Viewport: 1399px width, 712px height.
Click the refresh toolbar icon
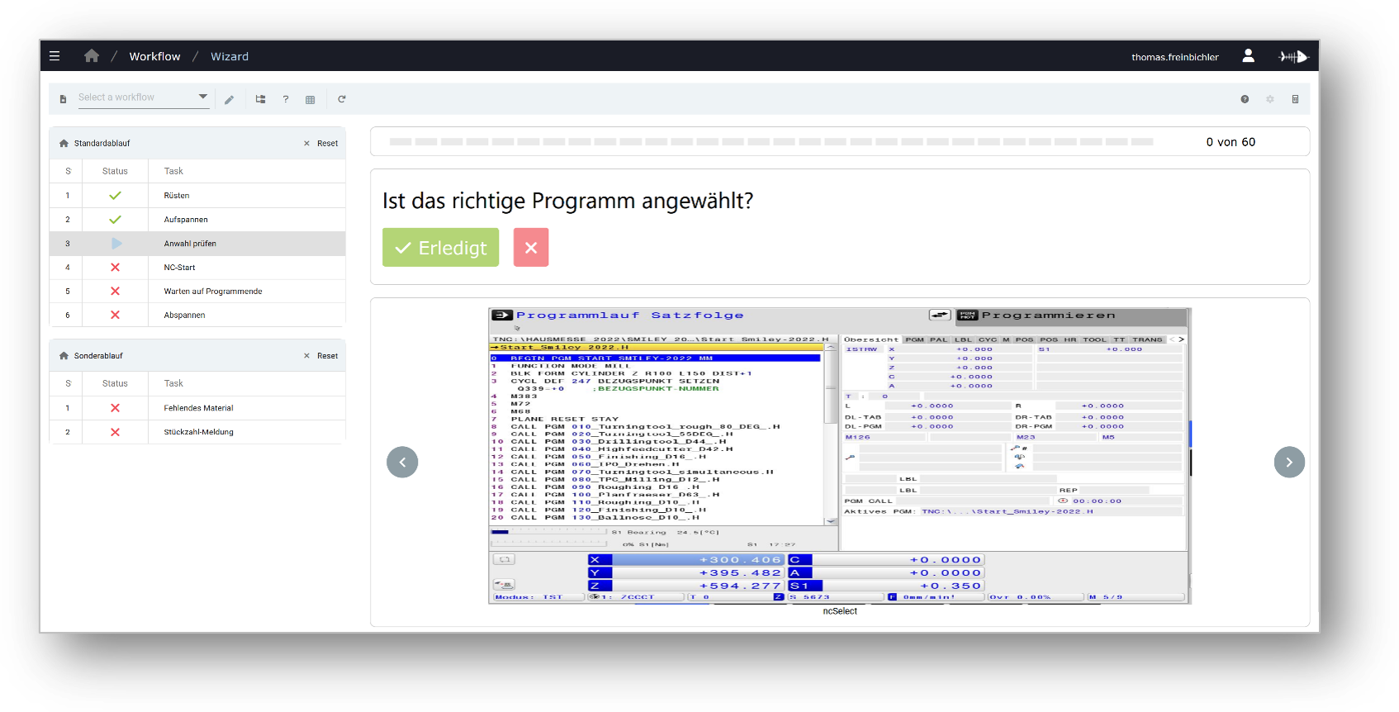point(342,99)
